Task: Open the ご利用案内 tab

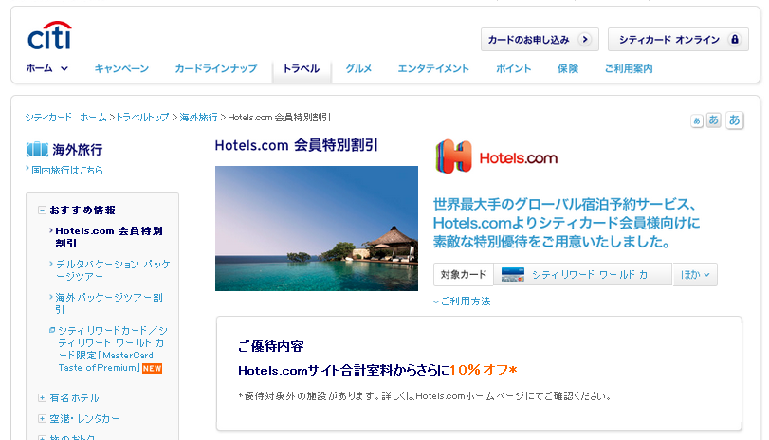Action: click(x=629, y=68)
